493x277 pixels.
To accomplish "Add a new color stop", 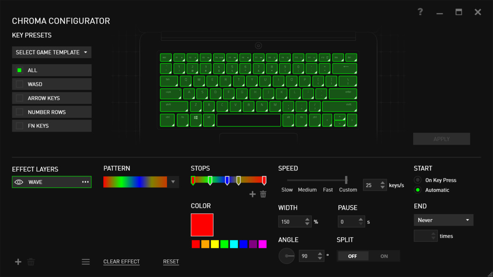I will 252,194.
